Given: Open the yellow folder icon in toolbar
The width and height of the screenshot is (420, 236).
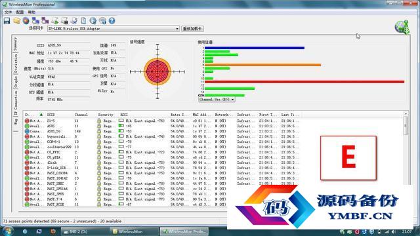Looking at the screenshot, I should pos(16,20).
